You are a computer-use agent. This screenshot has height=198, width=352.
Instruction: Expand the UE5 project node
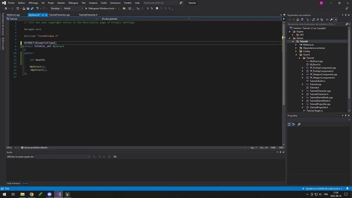293,35
